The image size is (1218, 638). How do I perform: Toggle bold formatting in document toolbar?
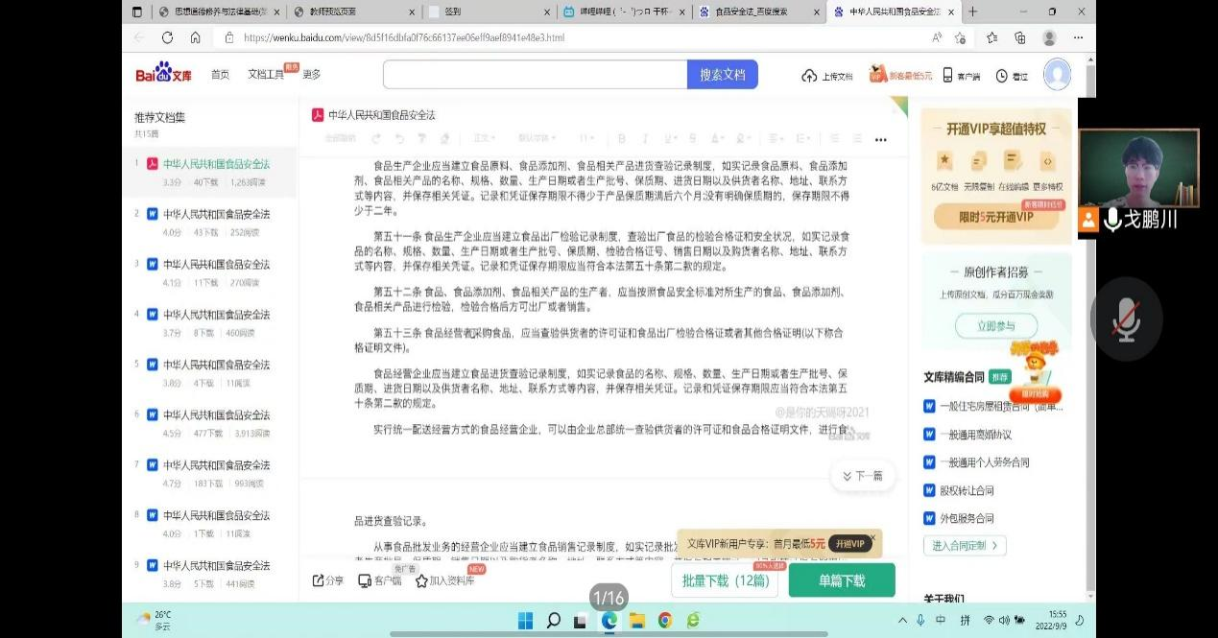tap(621, 139)
